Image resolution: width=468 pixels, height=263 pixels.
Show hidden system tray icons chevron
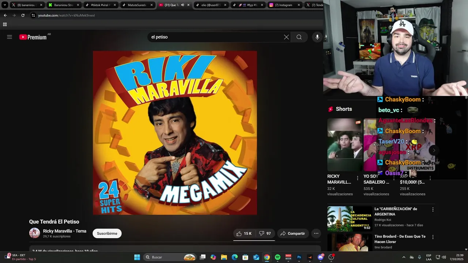tap(404, 257)
